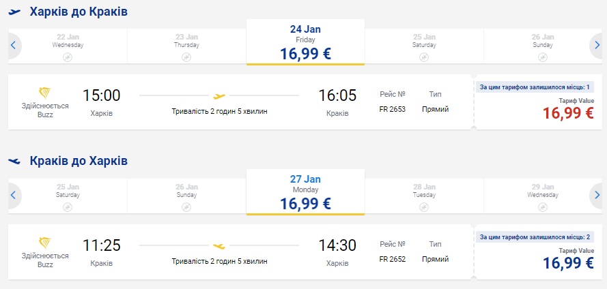Show later return dates with the right arrow

point(597,196)
